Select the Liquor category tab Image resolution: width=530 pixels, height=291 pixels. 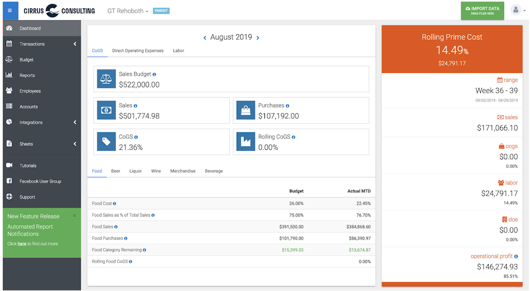pos(135,171)
